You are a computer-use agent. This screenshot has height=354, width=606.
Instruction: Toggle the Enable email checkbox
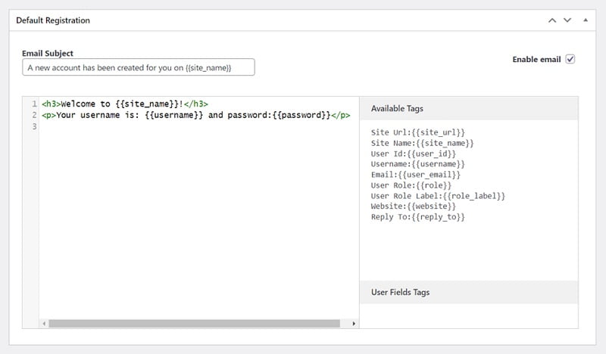tap(570, 59)
